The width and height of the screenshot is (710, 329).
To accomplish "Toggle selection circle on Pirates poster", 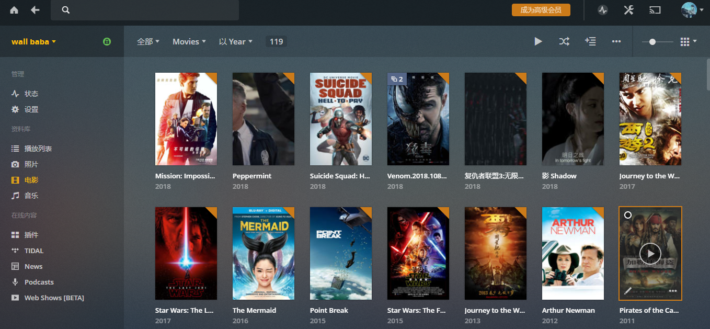I will (628, 215).
